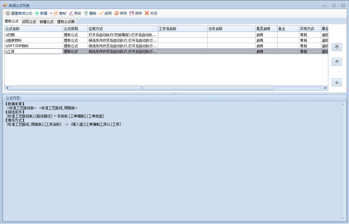Select the q组装物料 formula row
The width and height of the screenshot is (349, 224).
[x=34, y=40]
